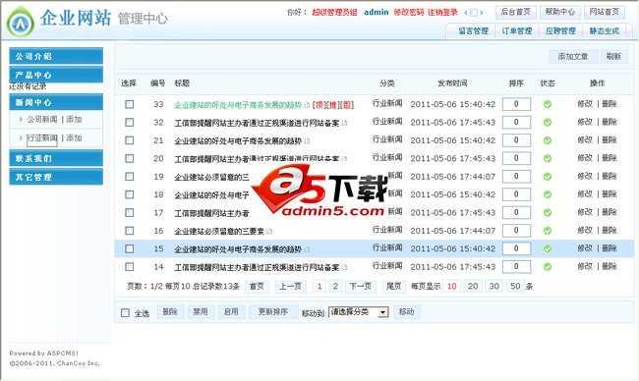Click the 移动 button
This screenshot has height=381, width=639.
pyautogui.click(x=407, y=312)
